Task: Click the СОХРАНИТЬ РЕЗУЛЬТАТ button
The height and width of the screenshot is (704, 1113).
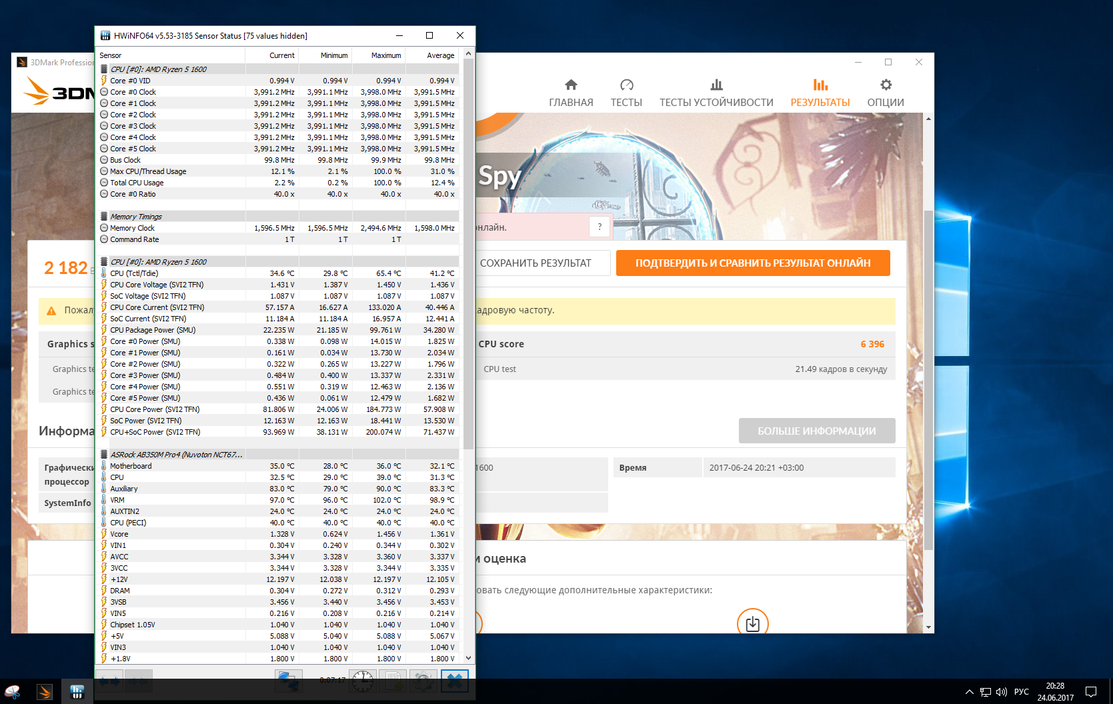Action: (535, 263)
